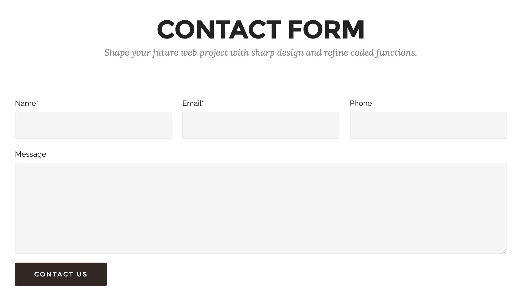Click "sharp design" in the subtitle
Image resolution: width=514 pixels, height=292 pixels.
coord(277,53)
